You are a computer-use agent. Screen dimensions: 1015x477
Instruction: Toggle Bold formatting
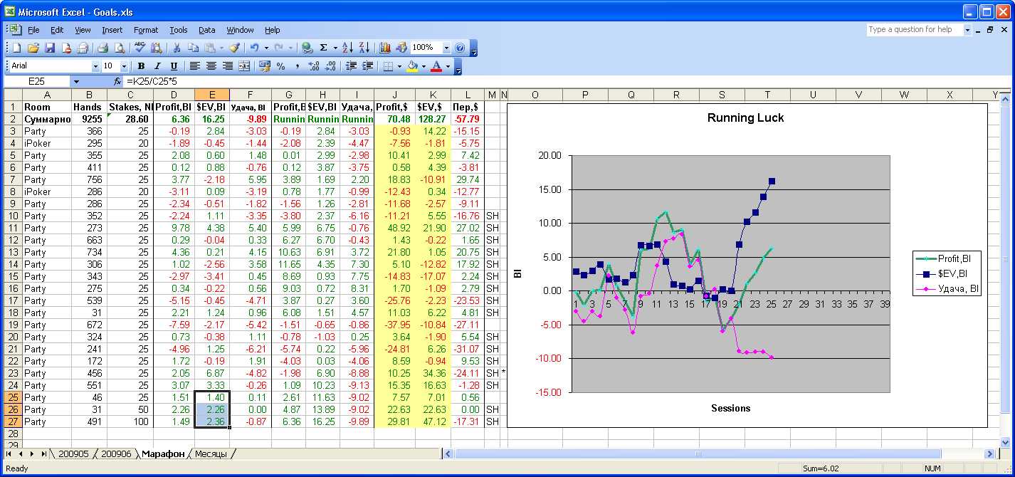141,66
